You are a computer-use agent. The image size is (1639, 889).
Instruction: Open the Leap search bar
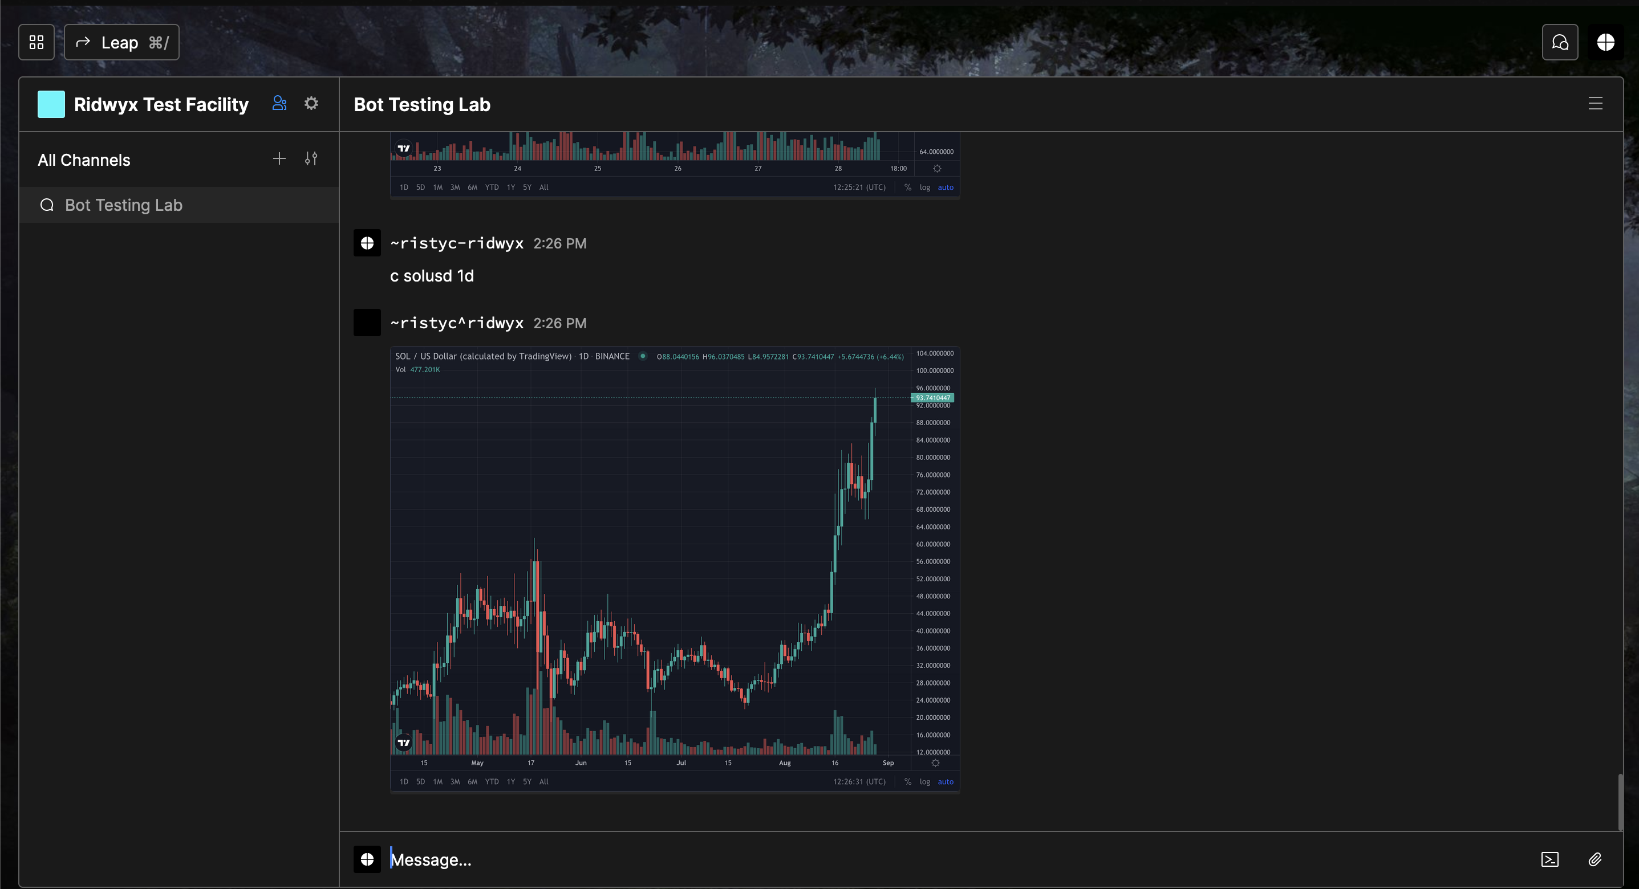click(x=121, y=42)
